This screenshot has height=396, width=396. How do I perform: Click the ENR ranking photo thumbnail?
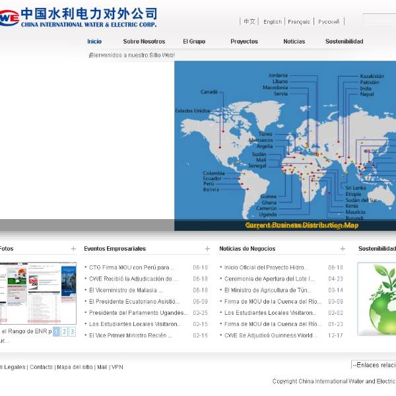[x=38, y=294]
